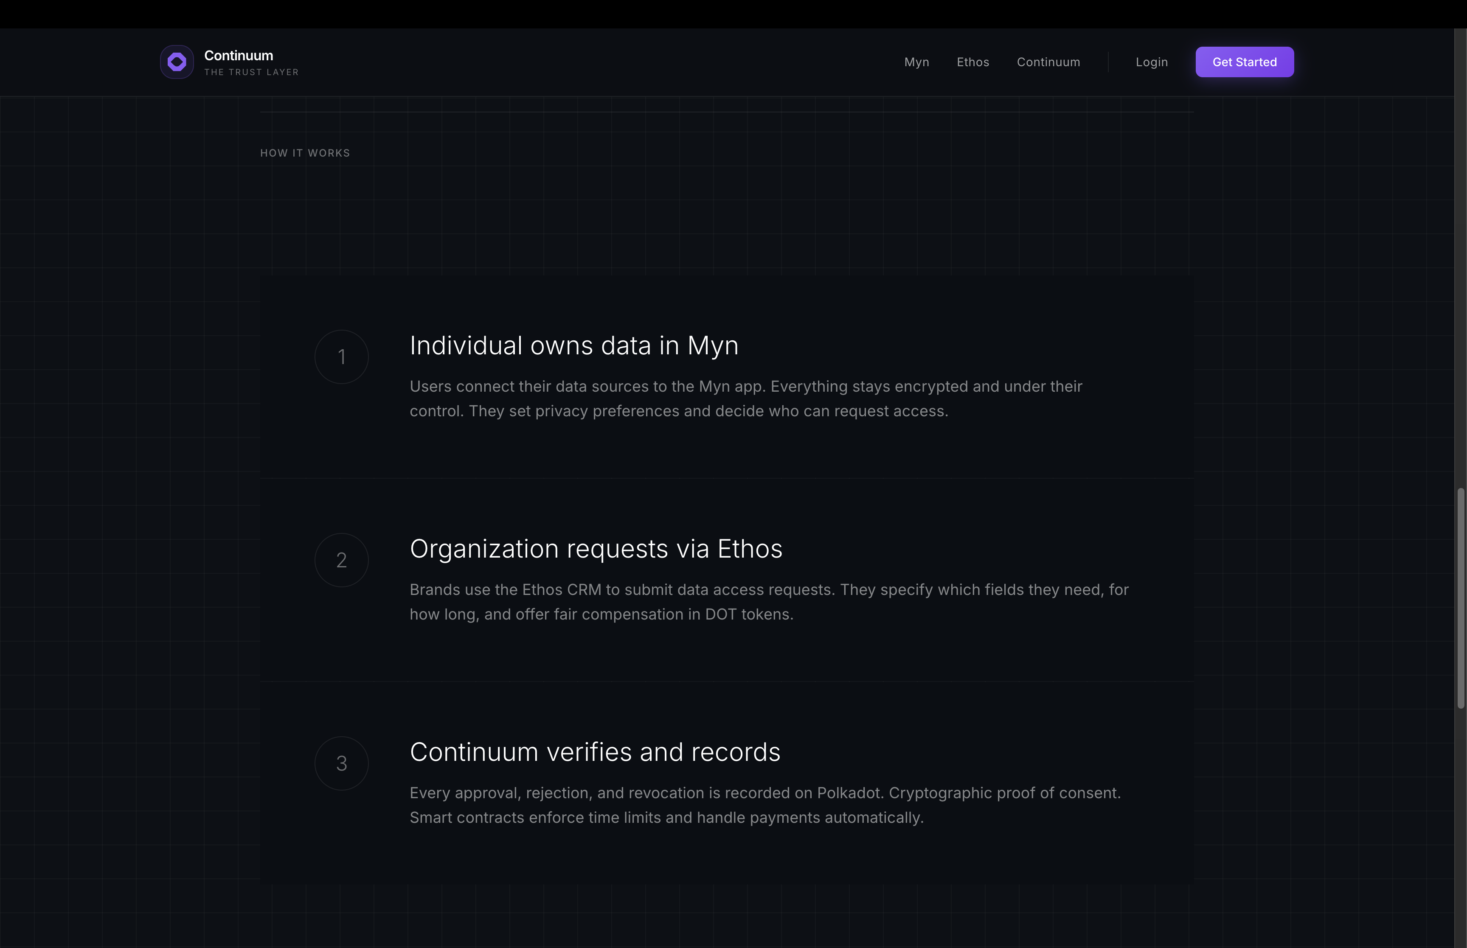Image resolution: width=1467 pixels, height=948 pixels.
Task: Click the step 3 circle badge
Action: pyautogui.click(x=342, y=763)
